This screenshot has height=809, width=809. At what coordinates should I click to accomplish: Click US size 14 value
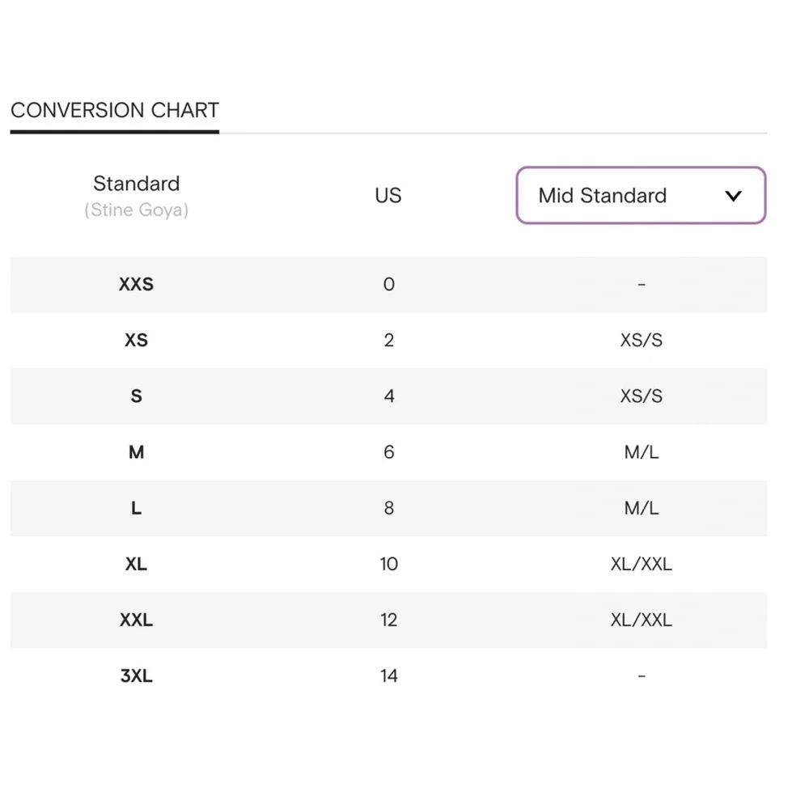coord(389,676)
